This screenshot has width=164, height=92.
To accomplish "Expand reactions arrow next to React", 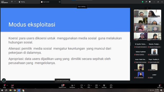I will [91, 85].
